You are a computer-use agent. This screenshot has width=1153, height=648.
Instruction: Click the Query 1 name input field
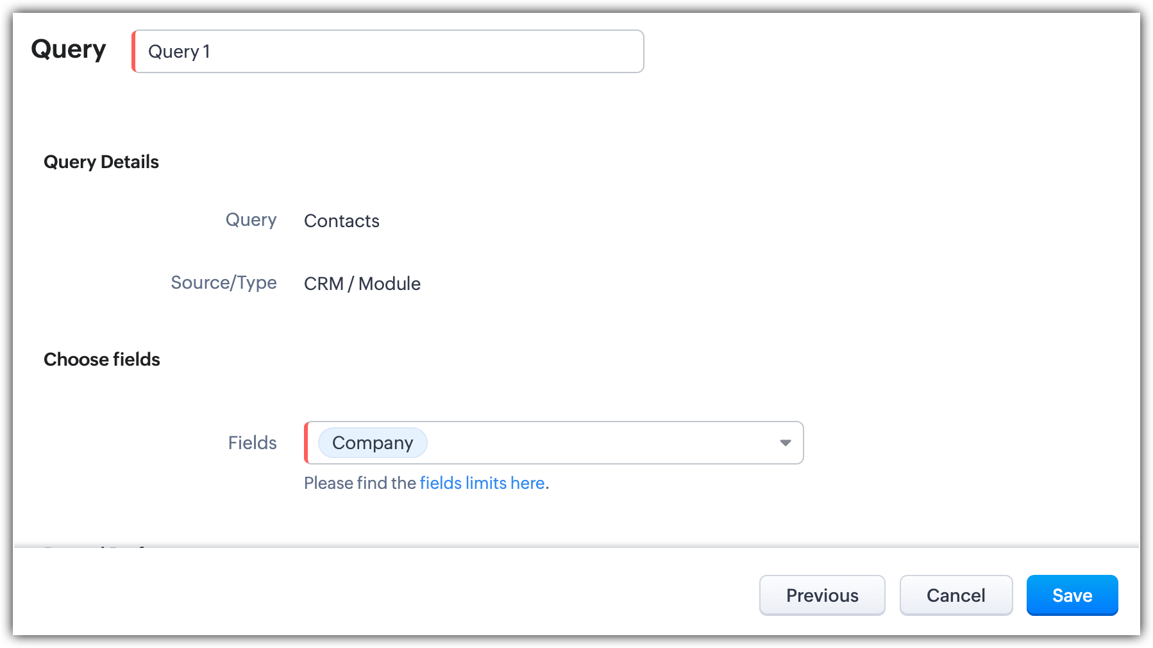point(387,51)
